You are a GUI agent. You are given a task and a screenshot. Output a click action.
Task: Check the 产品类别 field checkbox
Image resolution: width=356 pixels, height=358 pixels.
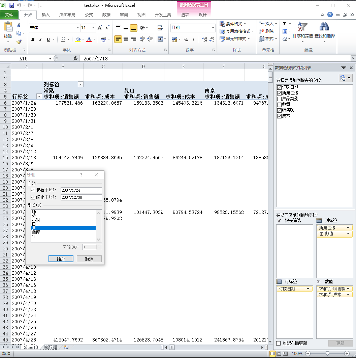click(279, 99)
